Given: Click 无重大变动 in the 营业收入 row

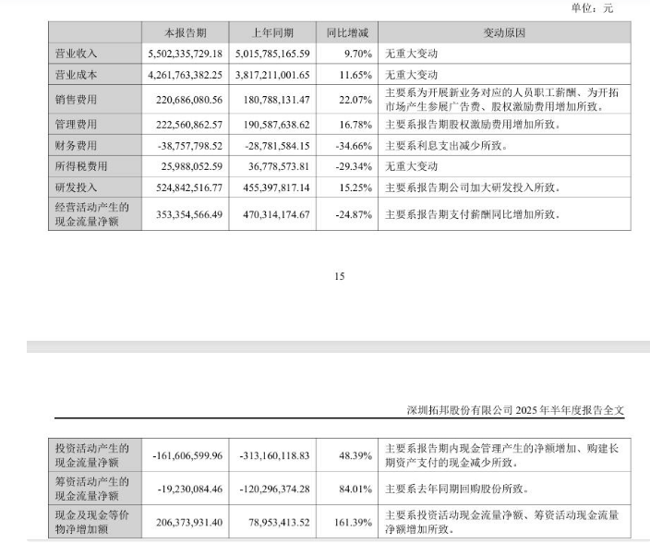Looking at the screenshot, I should [411, 54].
